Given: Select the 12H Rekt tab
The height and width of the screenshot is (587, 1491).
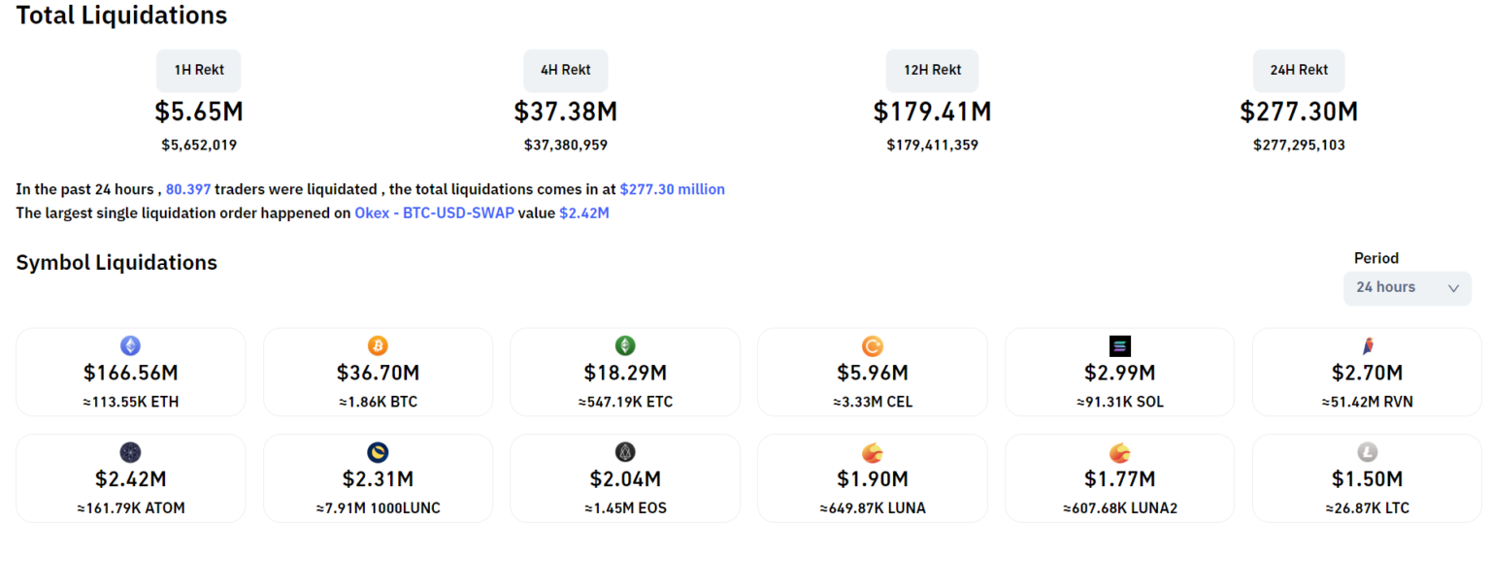Looking at the screenshot, I should (932, 70).
